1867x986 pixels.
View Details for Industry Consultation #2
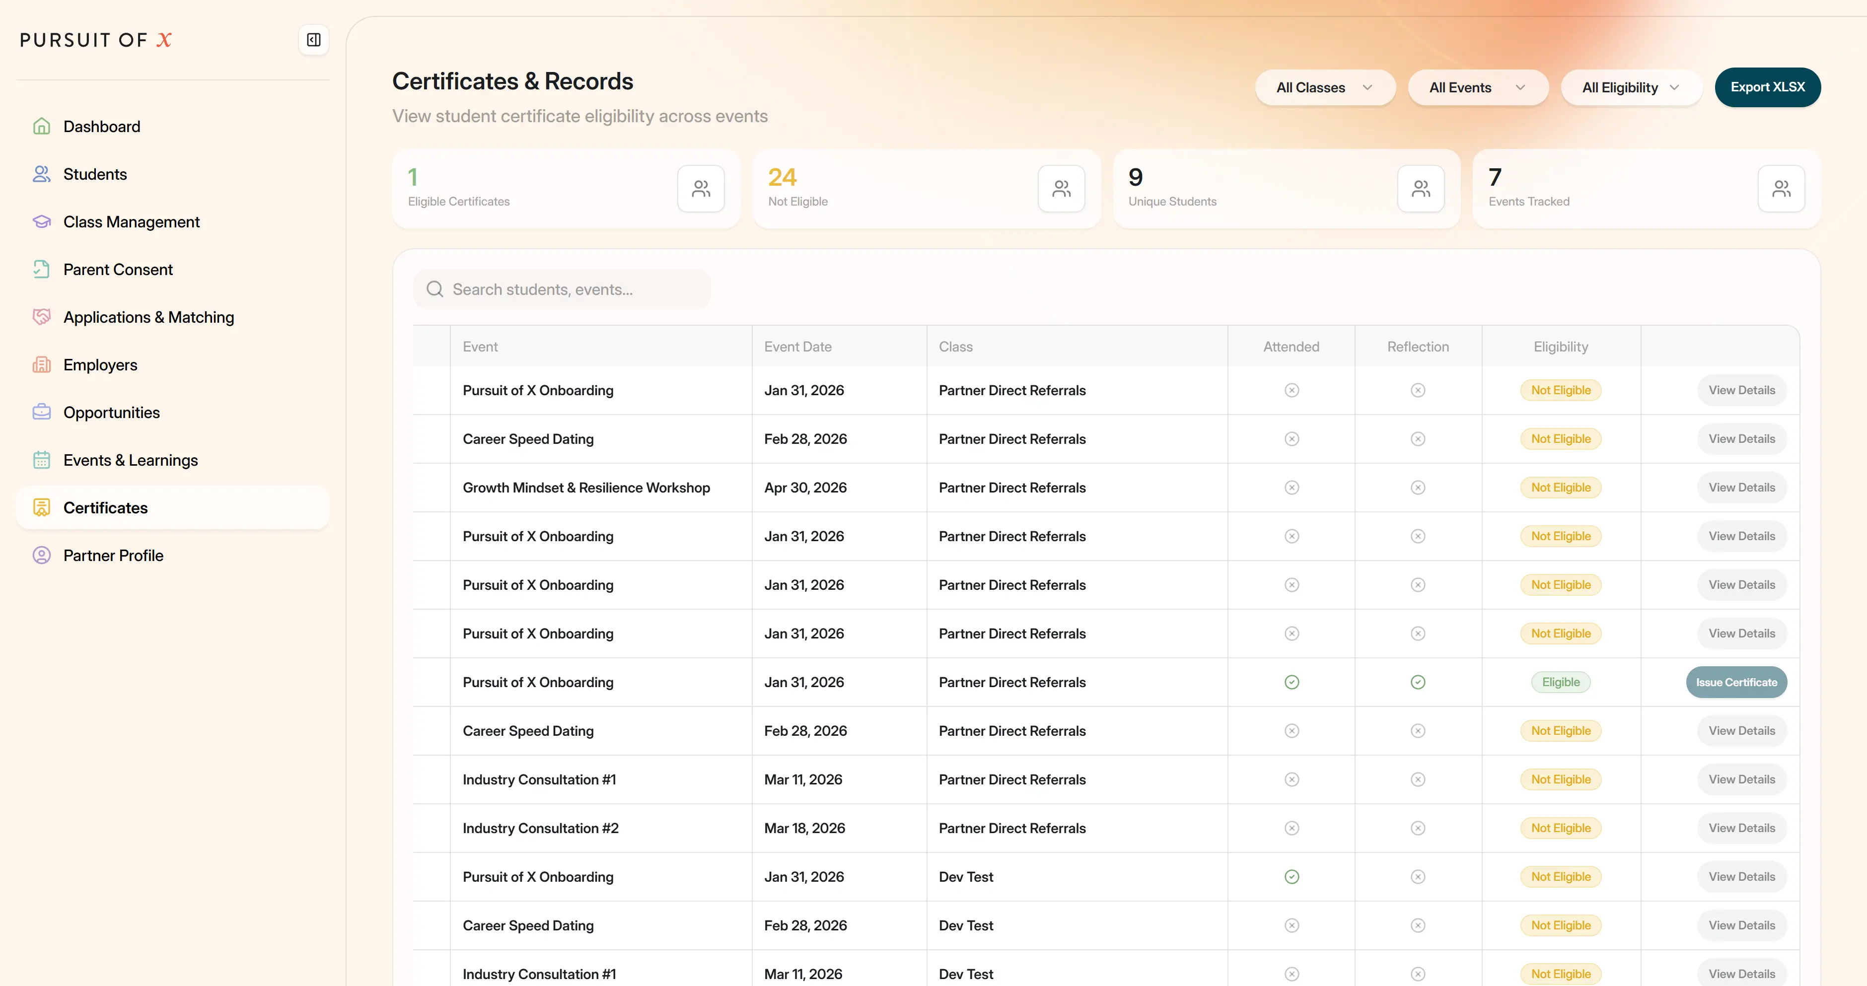pyautogui.click(x=1741, y=828)
